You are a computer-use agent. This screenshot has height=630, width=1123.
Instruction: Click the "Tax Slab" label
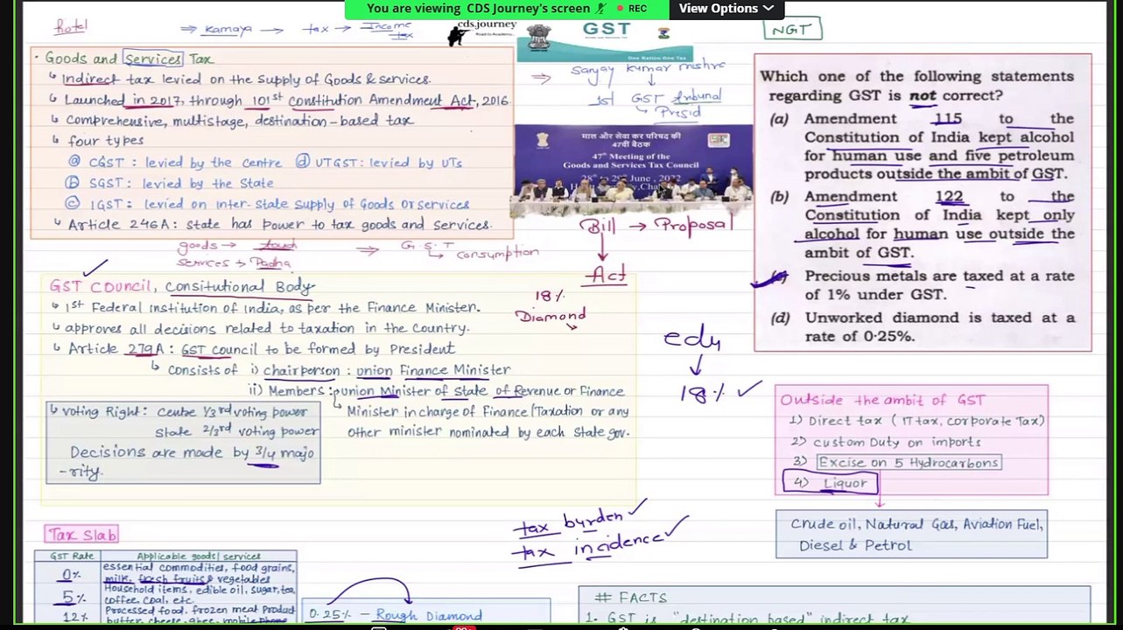pos(81,534)
